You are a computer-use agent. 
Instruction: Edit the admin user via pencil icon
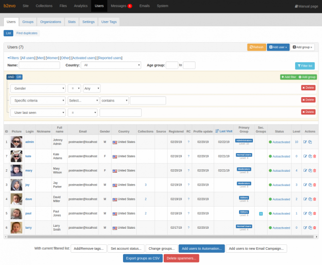coord(305,142)
